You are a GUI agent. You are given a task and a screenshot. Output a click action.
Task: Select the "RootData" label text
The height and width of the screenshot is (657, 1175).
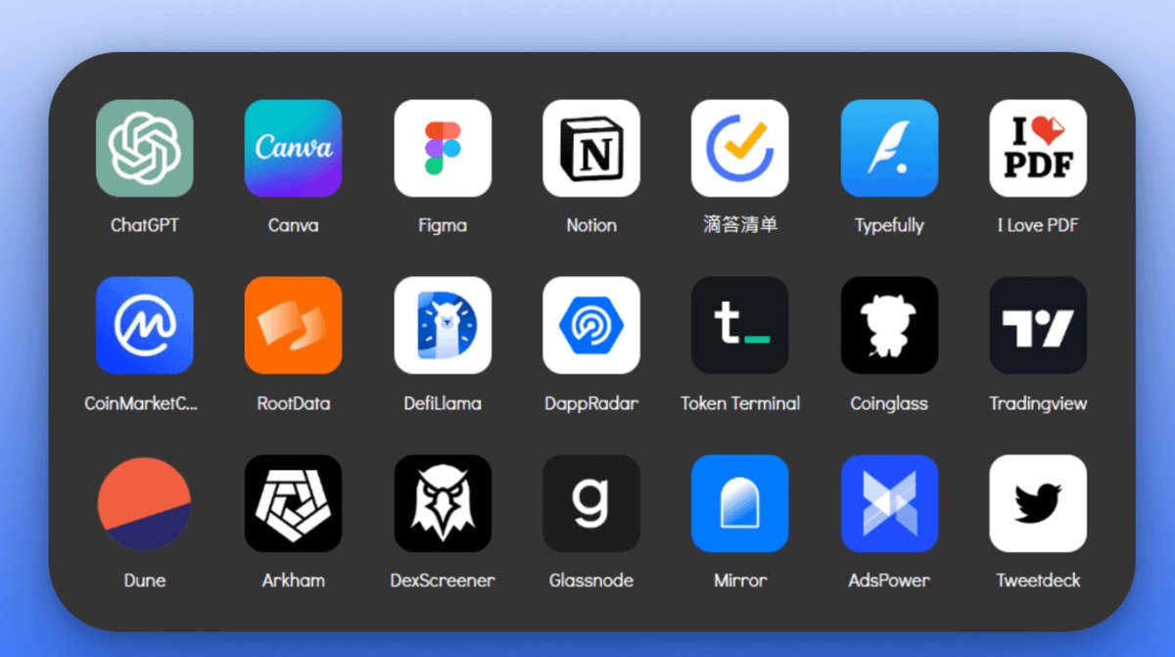(x=294, y=403)
